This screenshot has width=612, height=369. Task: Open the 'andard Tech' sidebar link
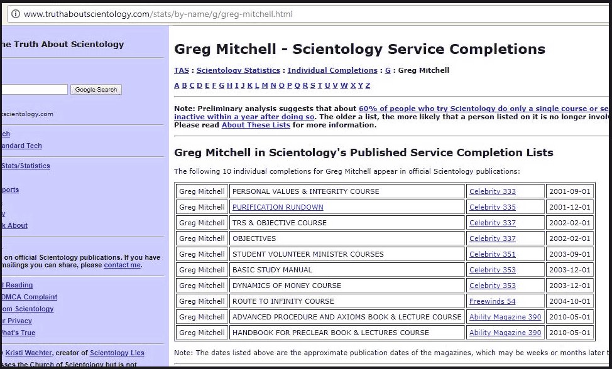pos(21,146)
